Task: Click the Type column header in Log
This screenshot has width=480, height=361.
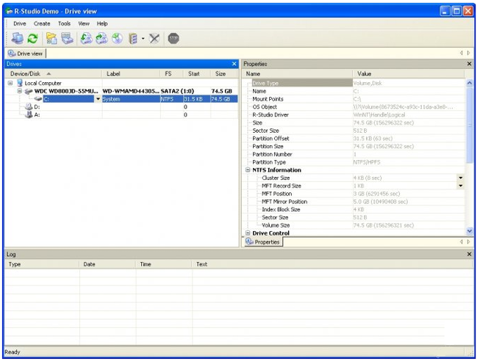Action: coord(42,264)
